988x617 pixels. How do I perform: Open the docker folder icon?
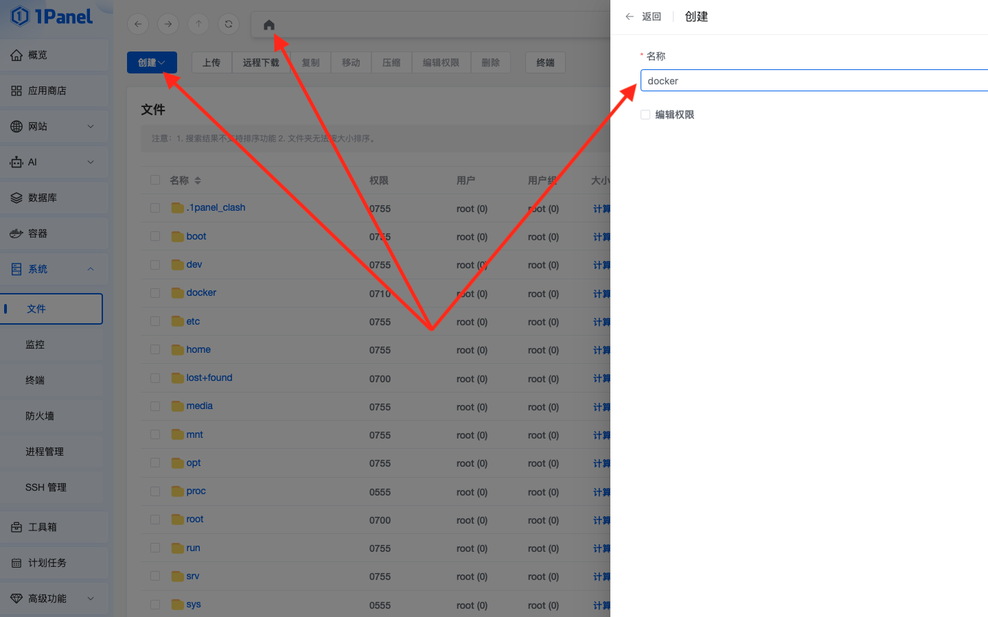coord(178,293)
